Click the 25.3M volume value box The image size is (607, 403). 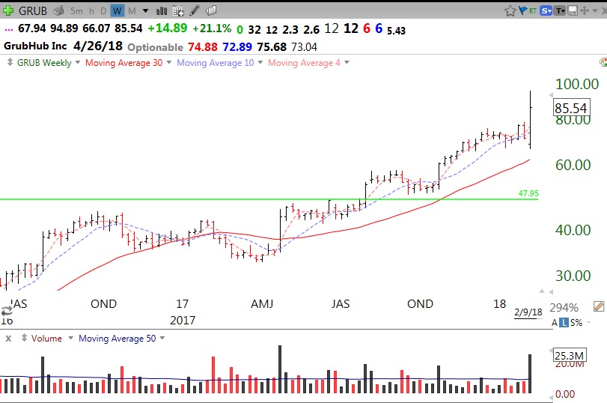pyautogui.click(x=570, y=355)
